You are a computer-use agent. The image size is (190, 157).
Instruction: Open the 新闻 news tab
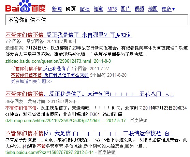click(57, 9)
